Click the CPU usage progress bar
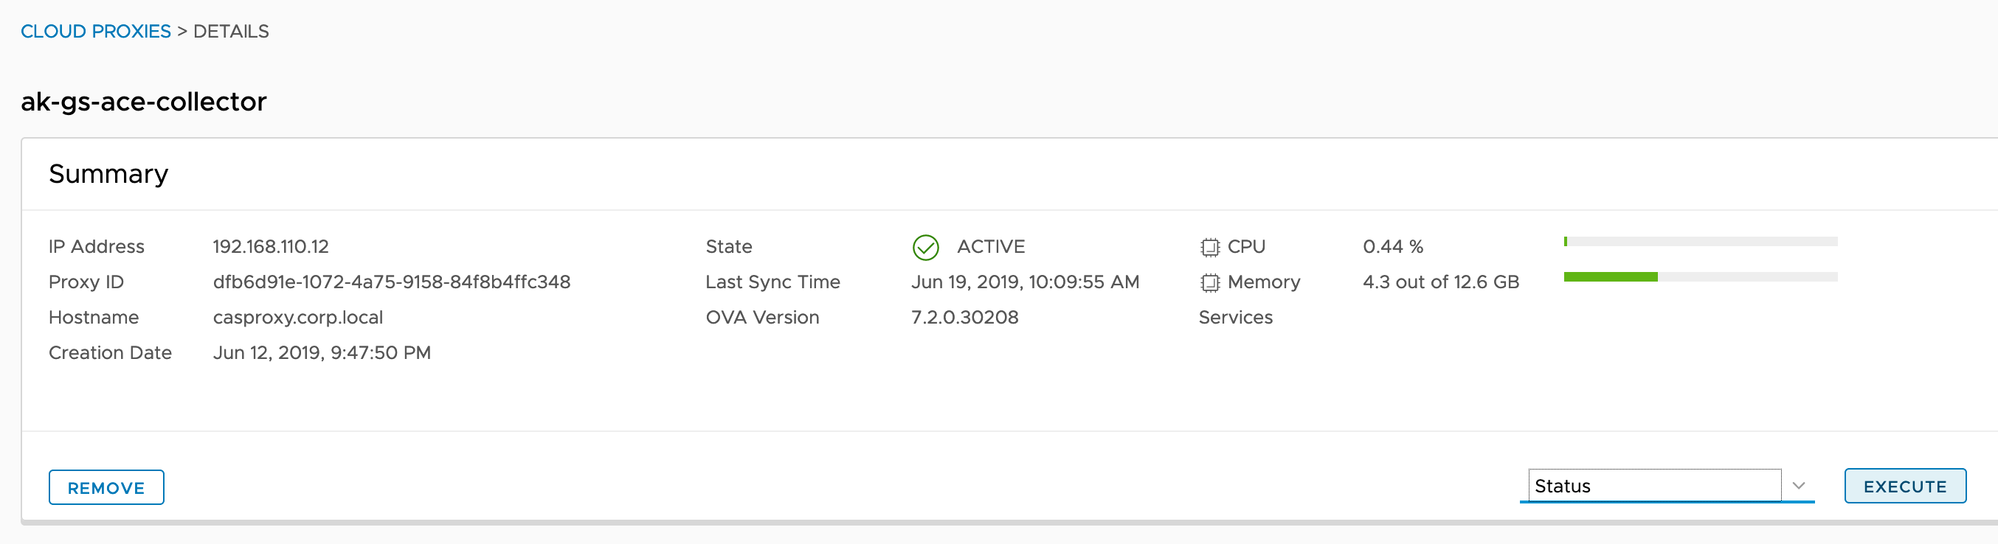 1700,242
